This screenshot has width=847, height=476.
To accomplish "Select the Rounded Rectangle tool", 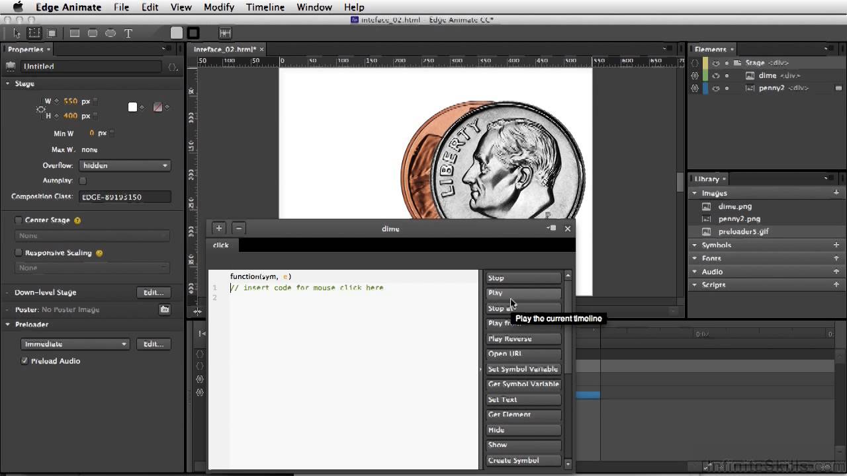I will pyautogui.click(x=93, y=33).
